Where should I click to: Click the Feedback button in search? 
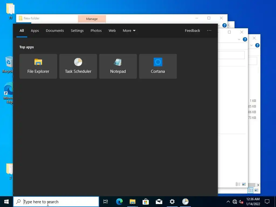(x=192, y=31)
